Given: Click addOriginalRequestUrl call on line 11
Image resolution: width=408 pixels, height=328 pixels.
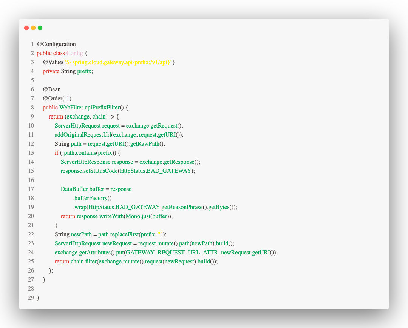Looking at the screenshot, I should pos(119,135).
